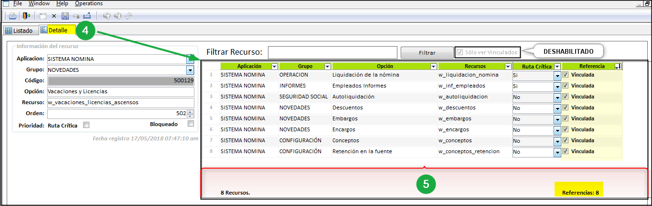Expand the Opción column filter arrow
Viewport: 652px width, 206px height.
coord(433,67)
